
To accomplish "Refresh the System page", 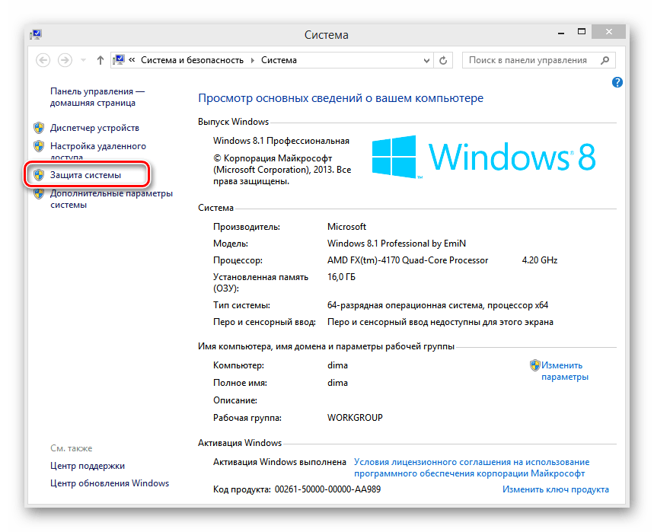I will pyautogui.click(x=443, y=60).
